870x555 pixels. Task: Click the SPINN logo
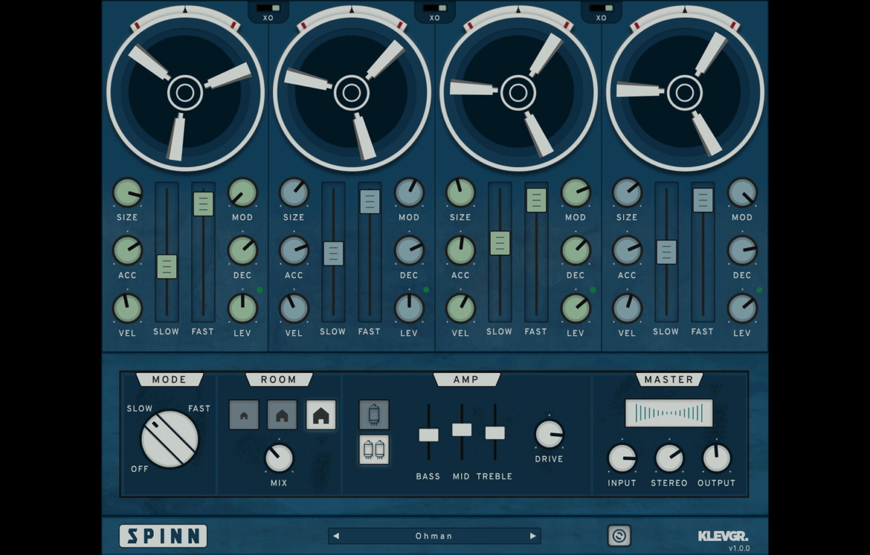coord(163,536)
